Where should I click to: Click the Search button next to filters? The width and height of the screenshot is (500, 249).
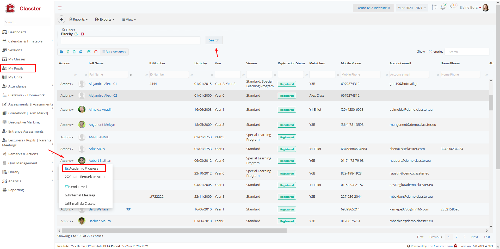(214, 40)
